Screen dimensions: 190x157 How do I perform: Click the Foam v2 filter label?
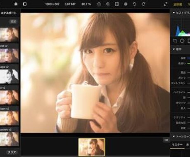coord(5,109)
